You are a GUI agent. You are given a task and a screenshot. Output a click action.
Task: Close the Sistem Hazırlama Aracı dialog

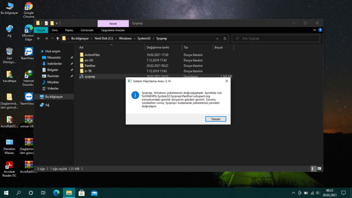(x=226, y=81)
